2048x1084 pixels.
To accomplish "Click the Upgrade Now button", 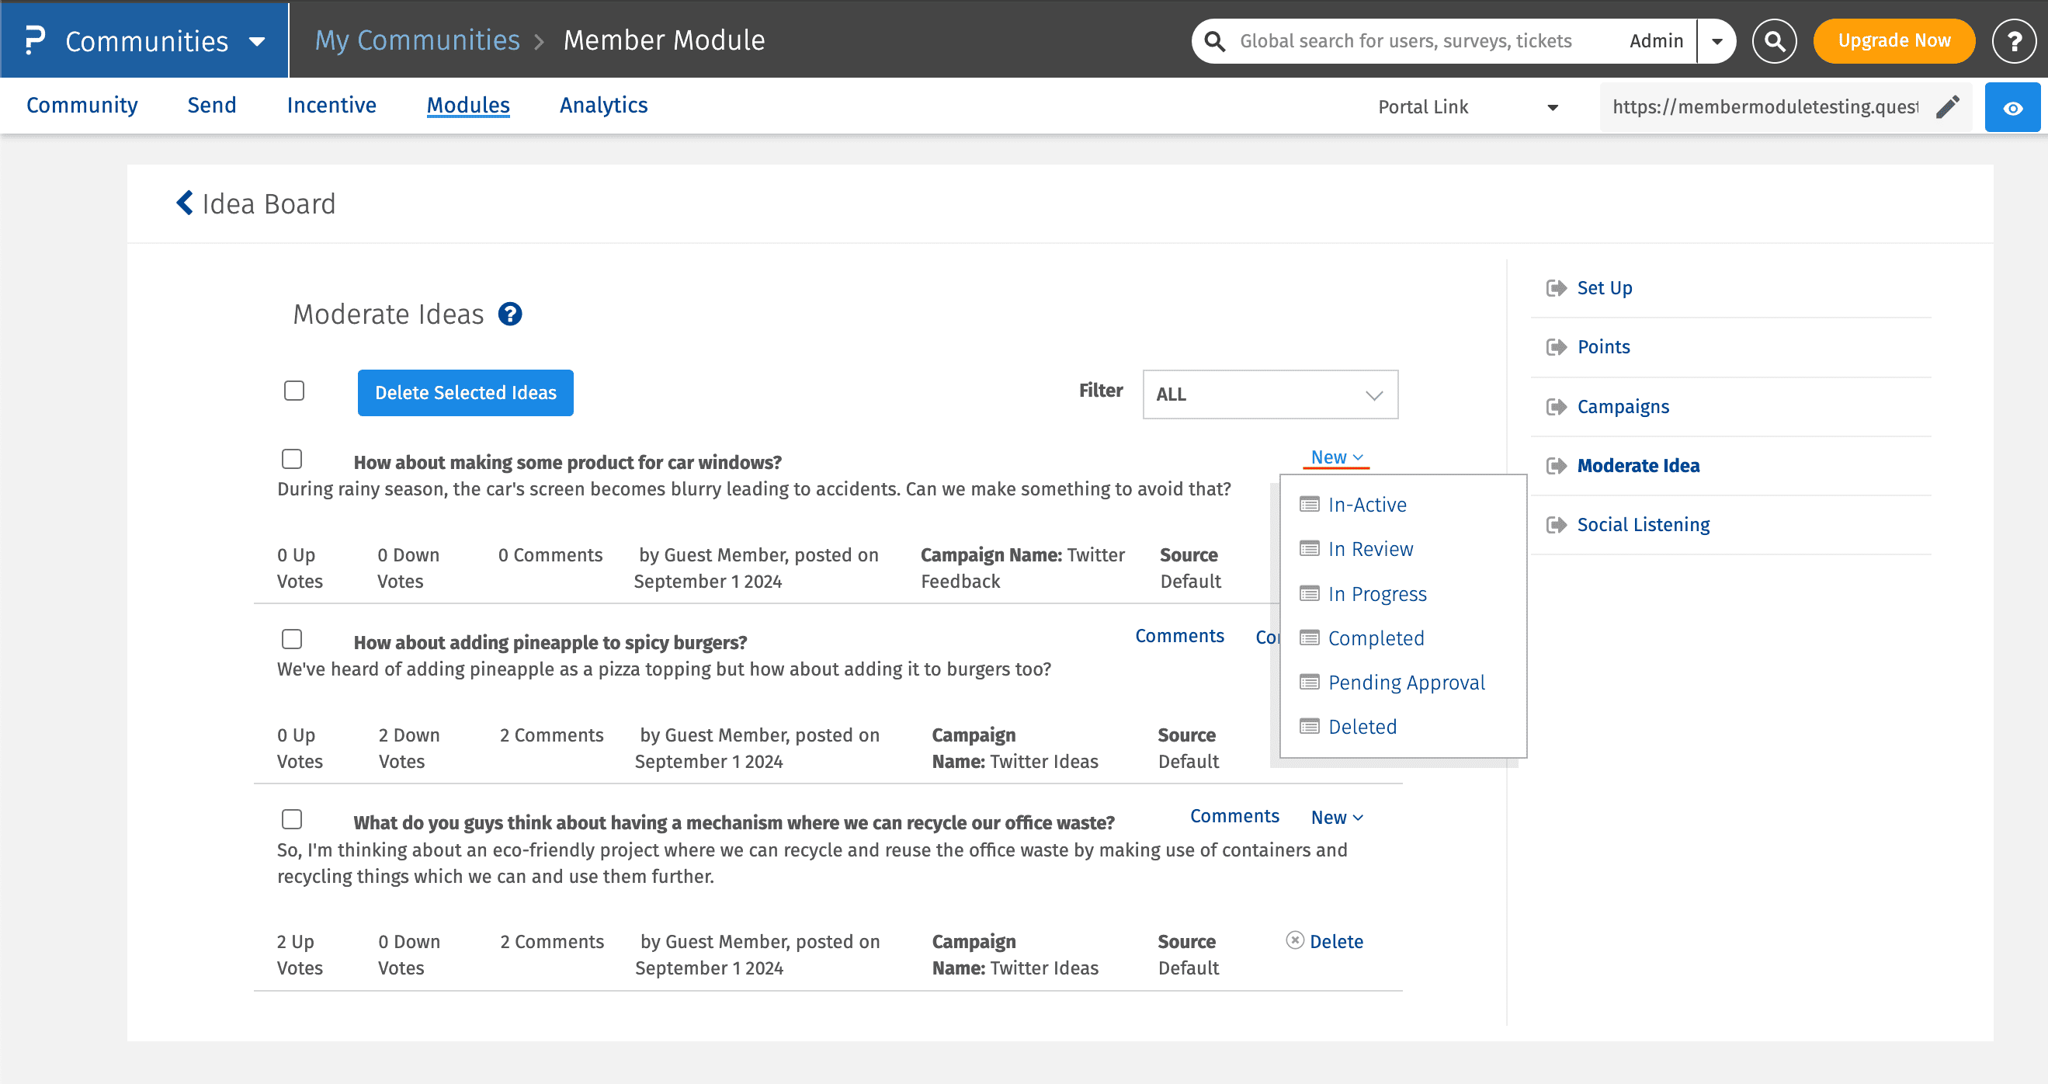I will [1893, 40].
